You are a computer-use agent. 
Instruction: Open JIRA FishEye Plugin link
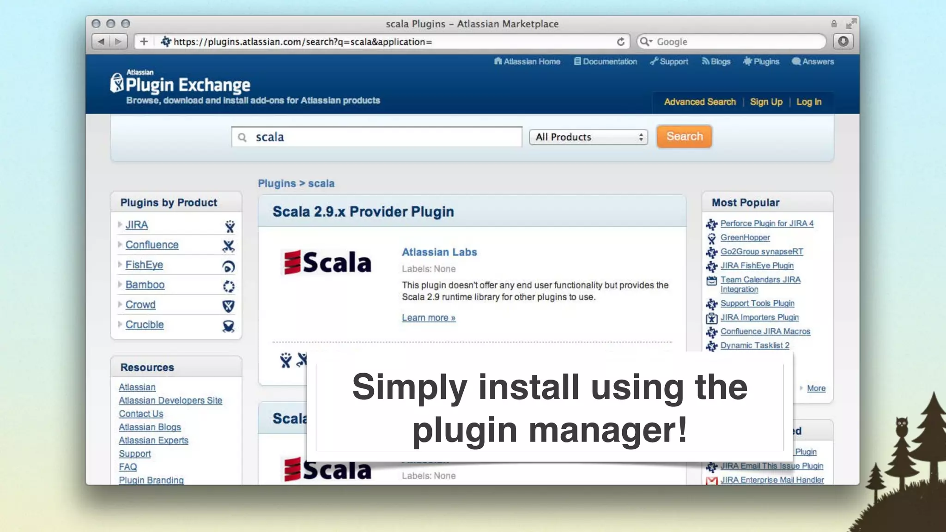(x=757, y=266)
